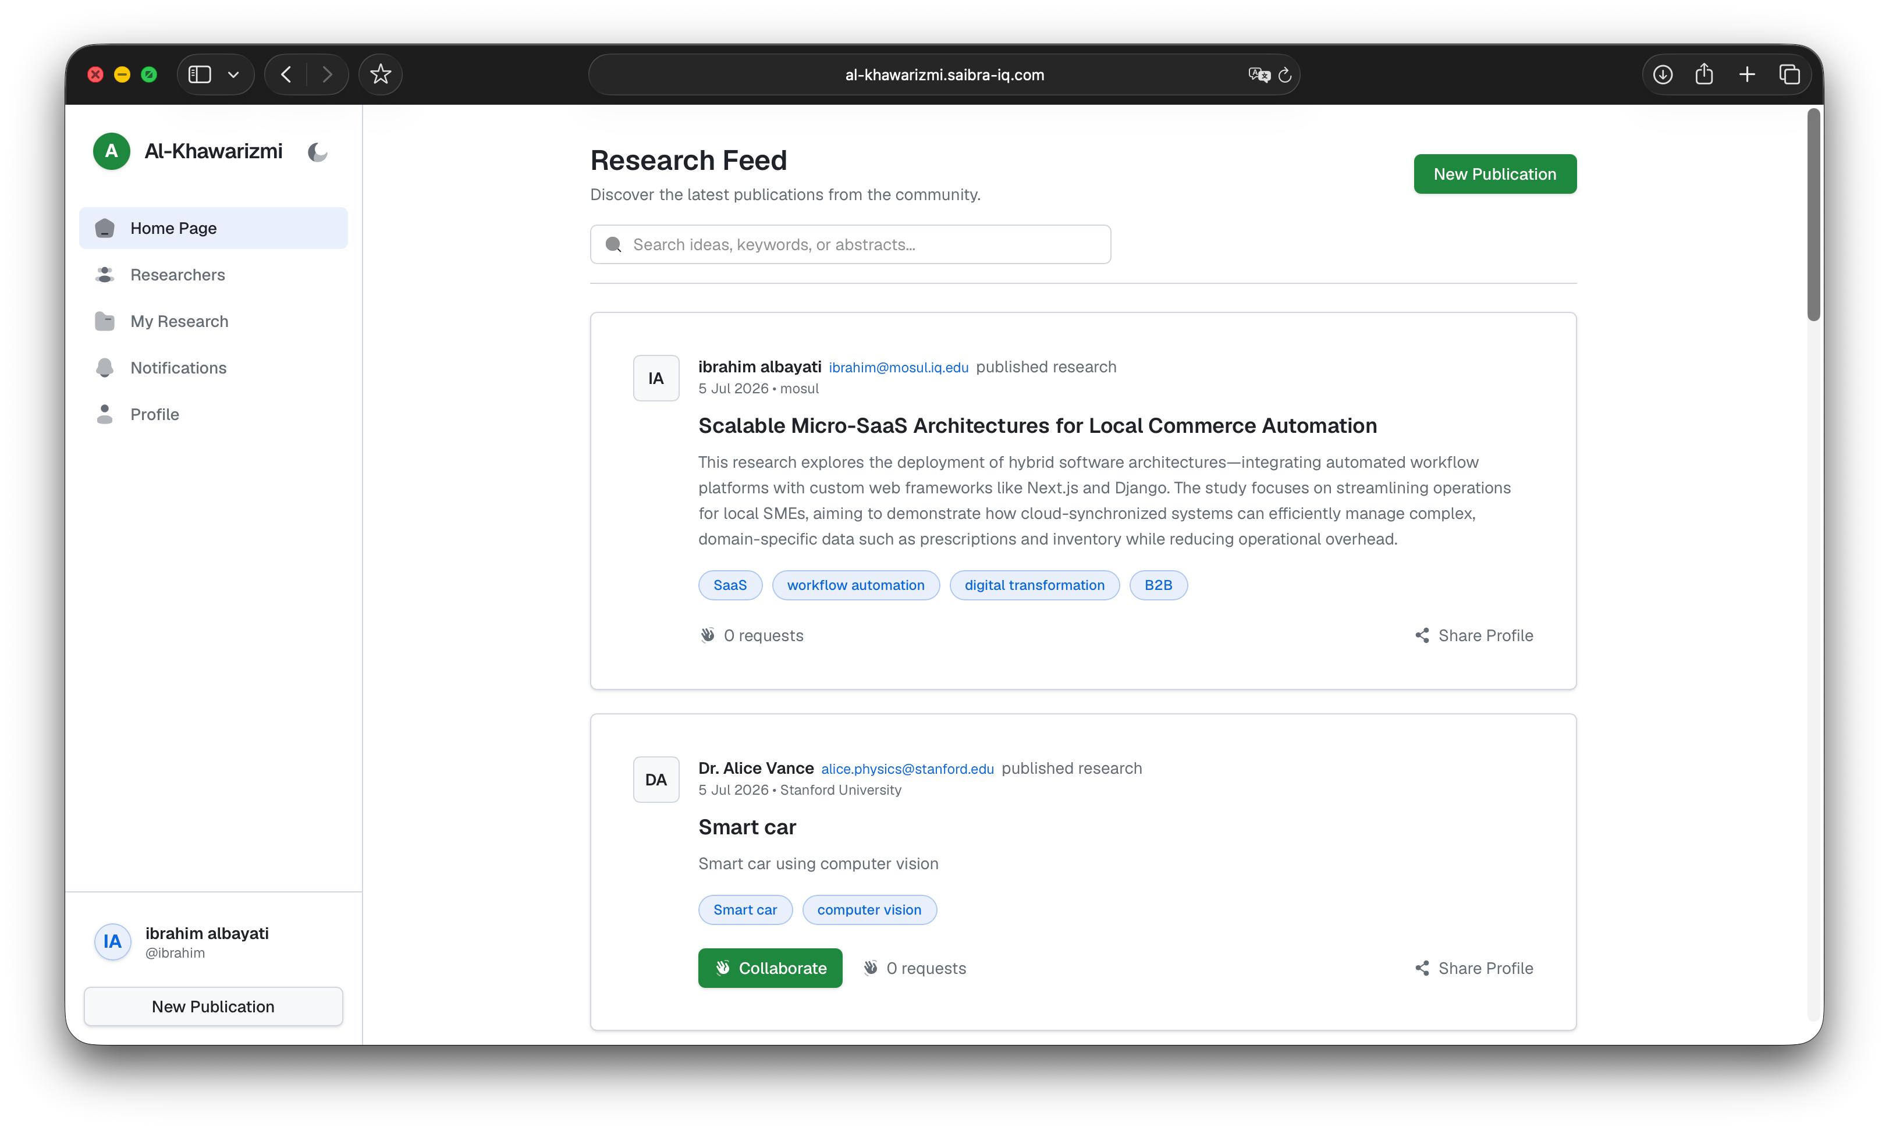
Task: Click the DA avatar of Dr. Alice Vance
Action: [x=656, y=780]
